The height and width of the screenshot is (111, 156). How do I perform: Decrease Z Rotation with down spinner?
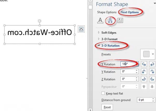click(x=137, y=80)
